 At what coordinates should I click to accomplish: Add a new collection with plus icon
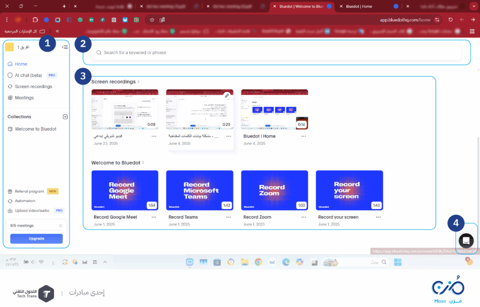coord(65,117)
